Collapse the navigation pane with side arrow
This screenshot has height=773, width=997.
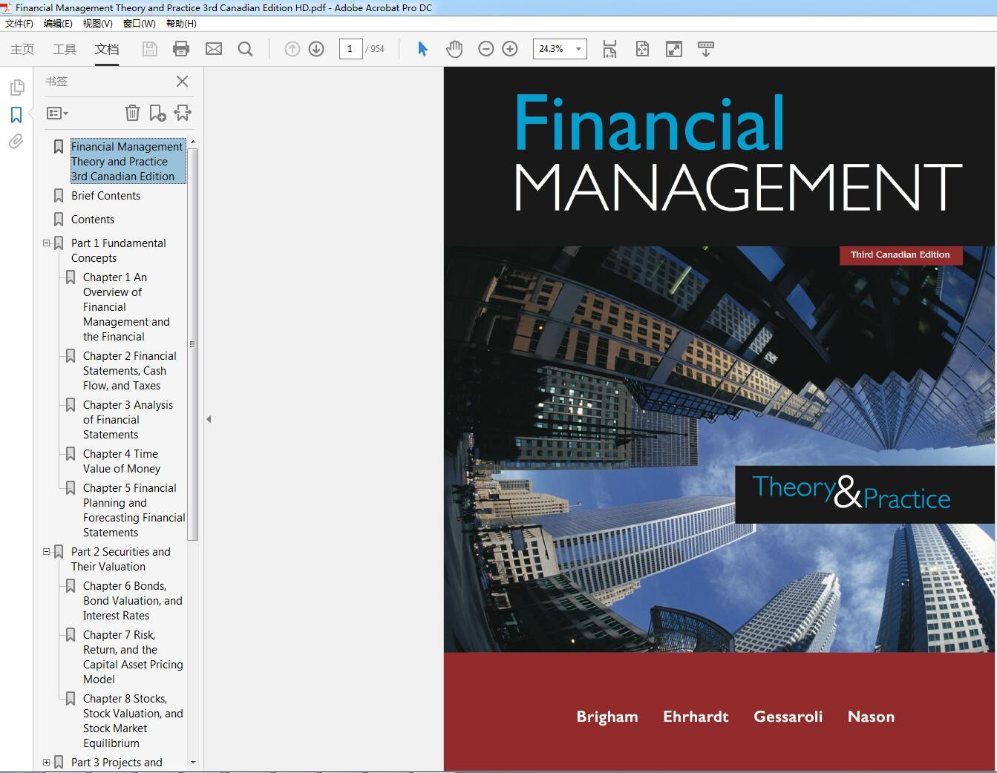coord(209,419)
